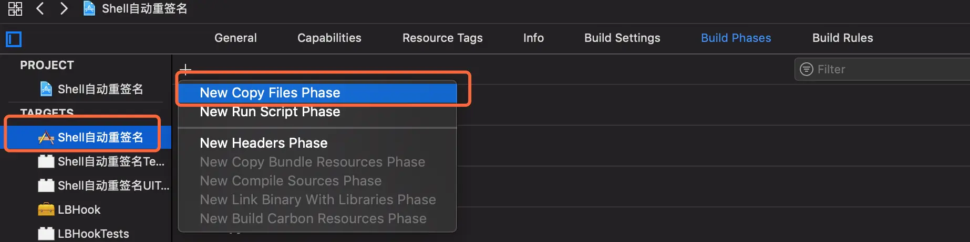Click the plus add build phase icon
This screenshot has width=970, height=242.
coord(185,69)
